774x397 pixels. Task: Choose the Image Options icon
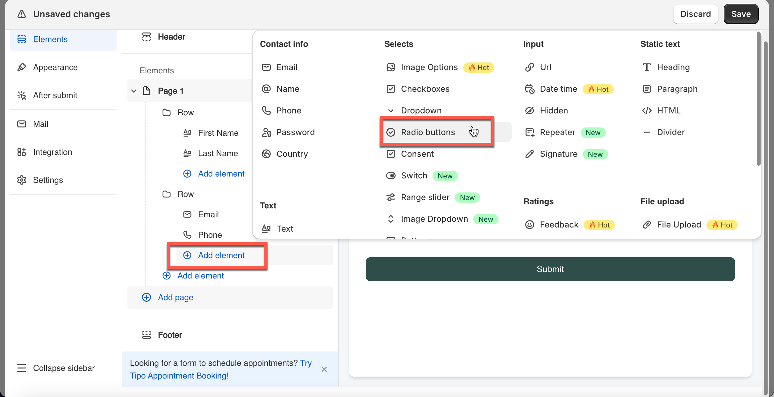pyautogui.click(x=391, y=67)
